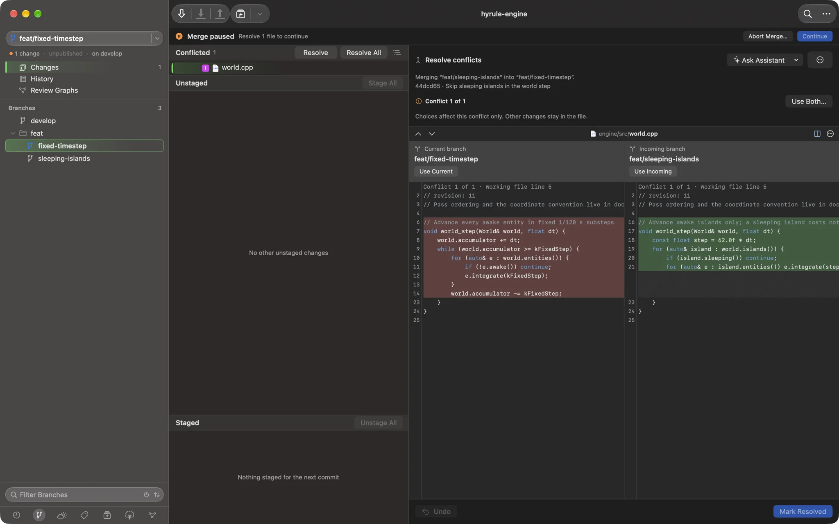Select Changes in the sidebar

(84, 67)
